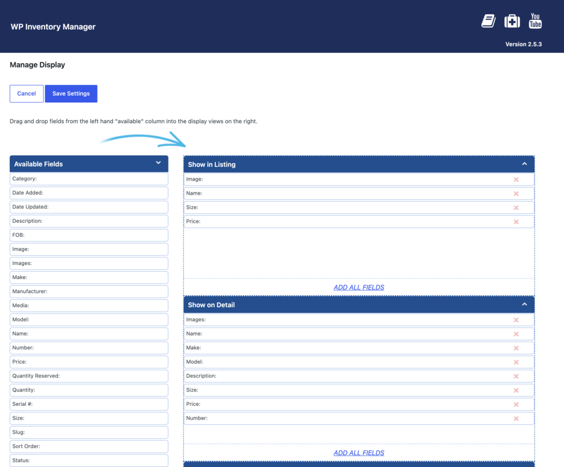Select the Serial # available field
The image size is (564, 467).
tap(89, 404)
